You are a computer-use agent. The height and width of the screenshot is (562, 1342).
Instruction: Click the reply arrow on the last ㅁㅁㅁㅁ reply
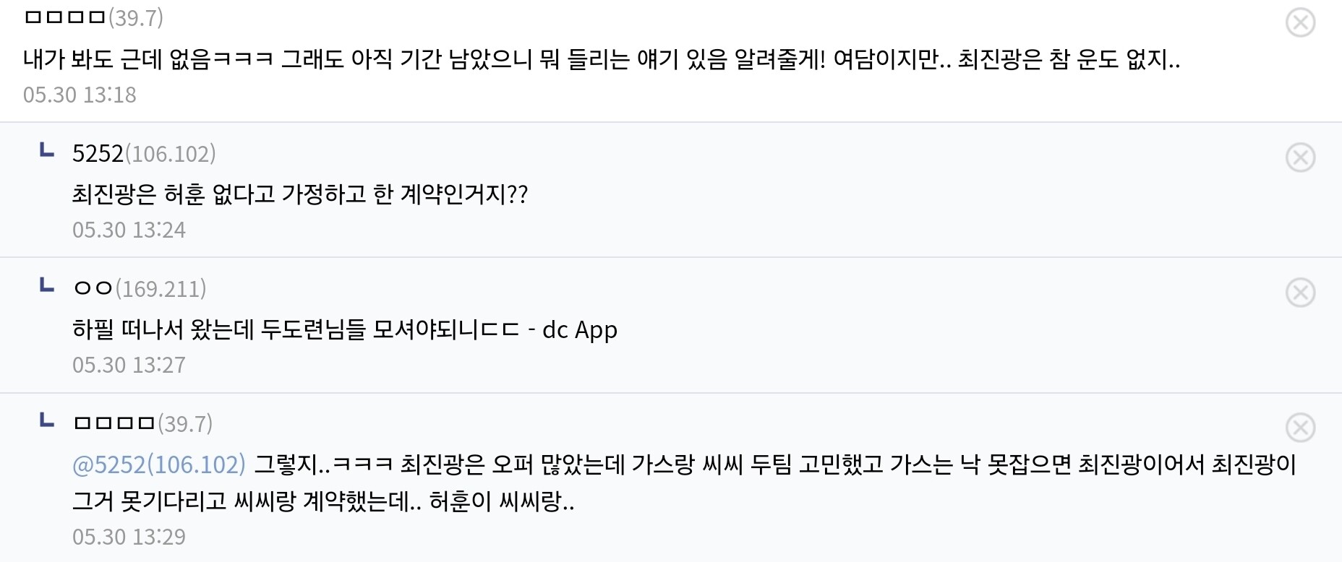(x=47, y=420)
